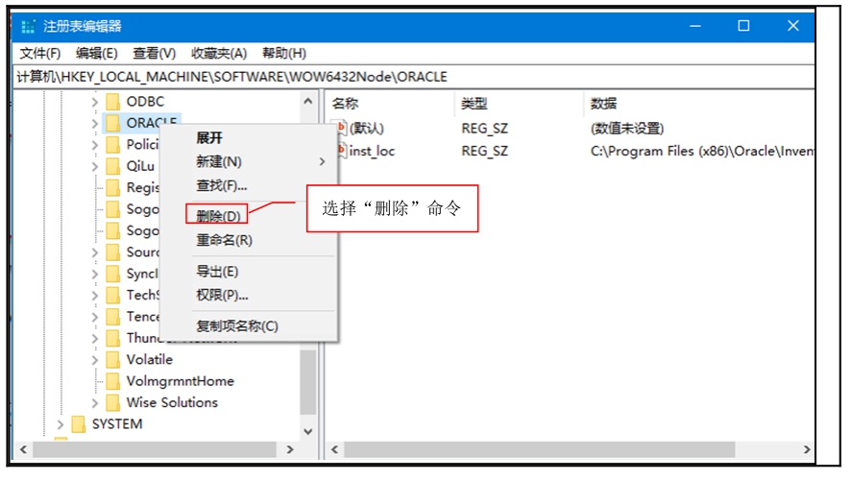This screenshot has width=852, height=480.
Task: Expand the ORACLE key chevron
Action: point(94,123)
